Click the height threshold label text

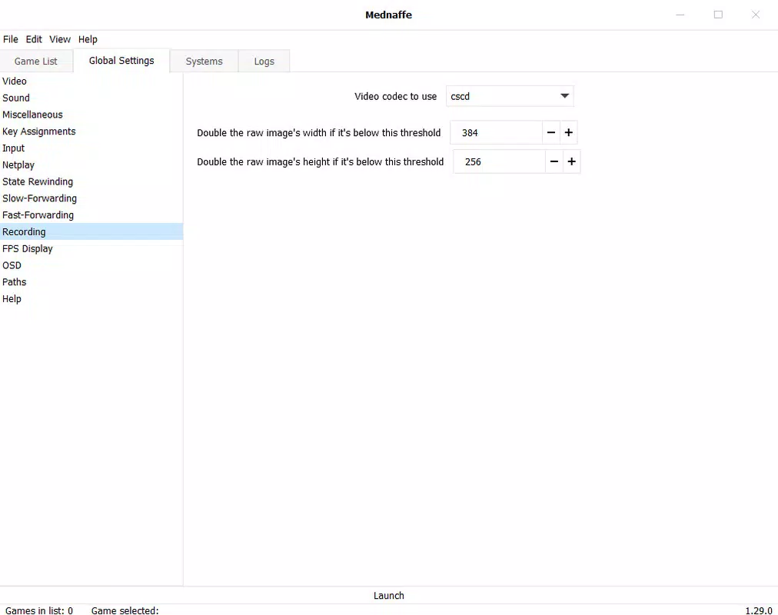click(320, 161)
